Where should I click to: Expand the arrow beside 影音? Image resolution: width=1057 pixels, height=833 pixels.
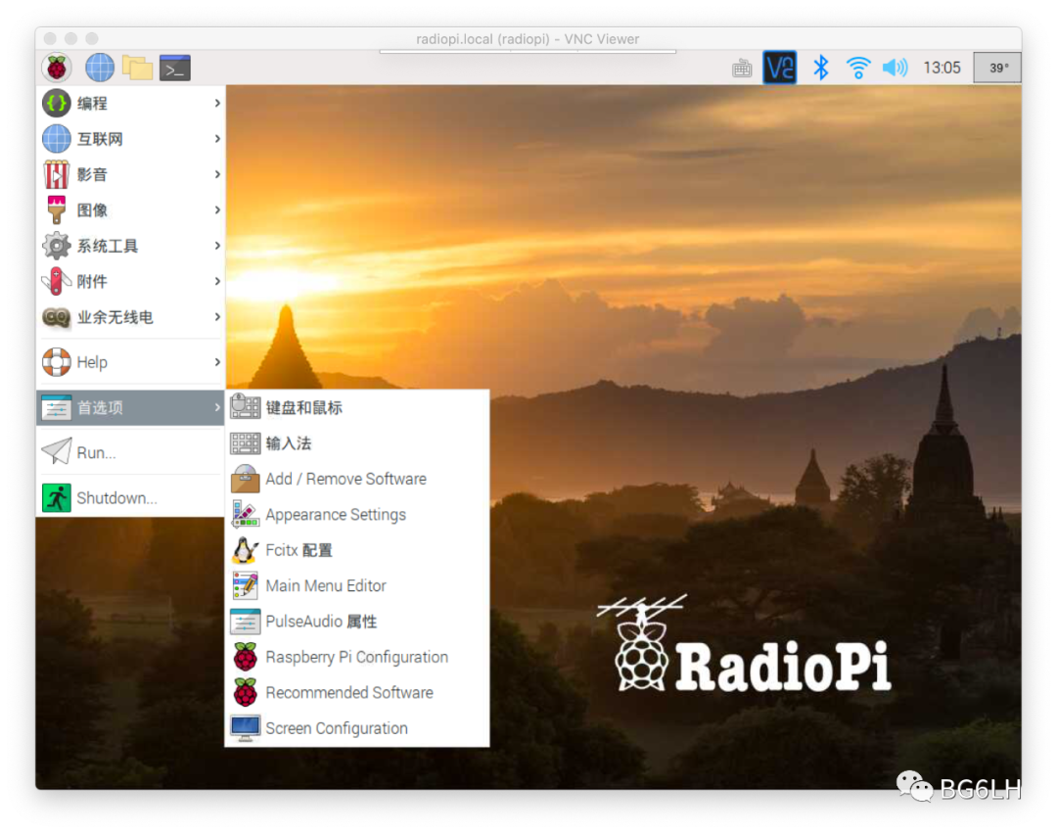pos(217,174)
